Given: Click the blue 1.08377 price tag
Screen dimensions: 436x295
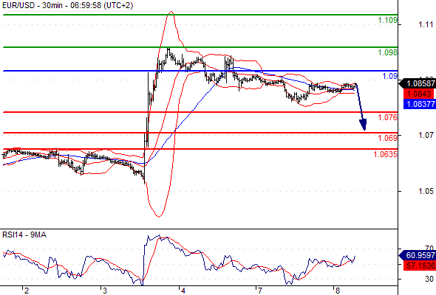Looking at the screenshot, I should pos(419,104).
